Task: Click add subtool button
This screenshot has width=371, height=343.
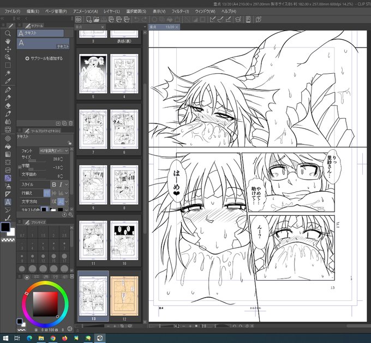Action: [x=44, y=58]
